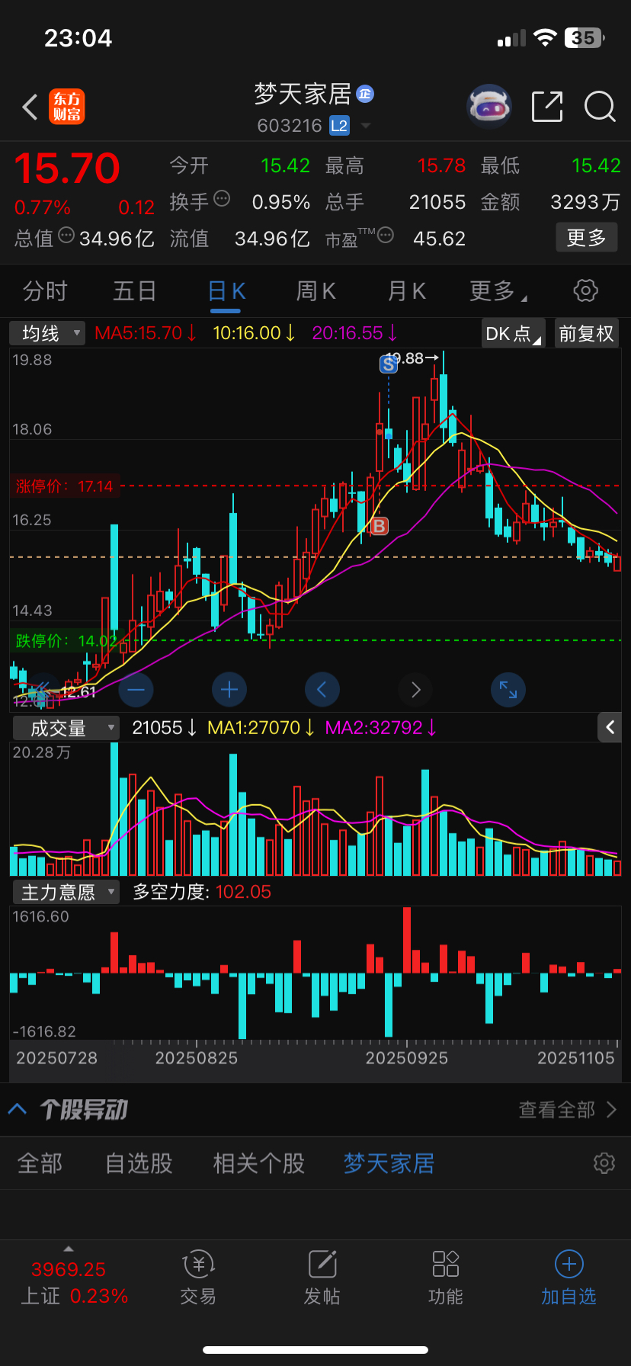The height and width of the screenshot is (1366, 631).
Task: Tap the 19.88 high price annotation
Action: pyautogui.click(x=412, y=358)
